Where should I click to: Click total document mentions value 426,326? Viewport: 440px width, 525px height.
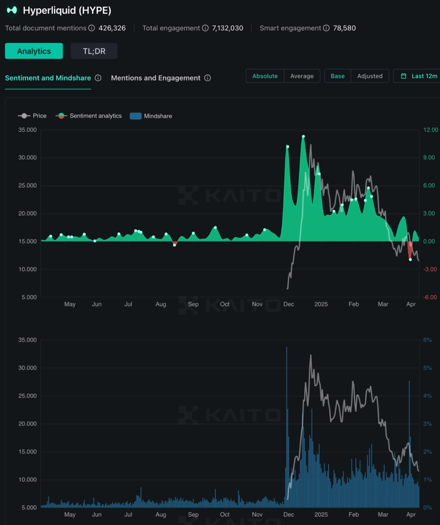click(x=112, y=28)
